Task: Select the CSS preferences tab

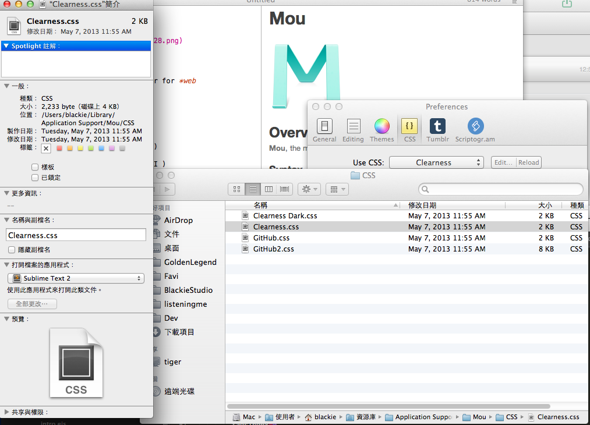Action: pyautogui.click(x=409, y=130)
